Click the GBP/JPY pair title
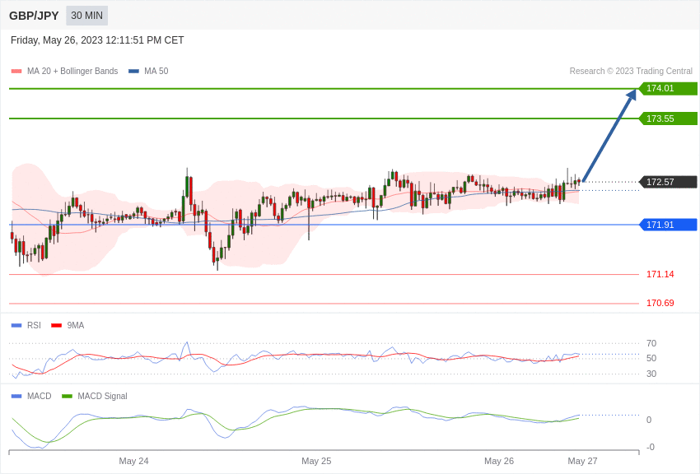This screenshot has width=700, height=474. click(x=34, y=16)
